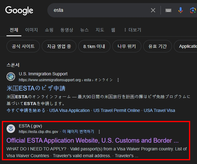Select the 유효 기간 chip

tap(157, 46)
